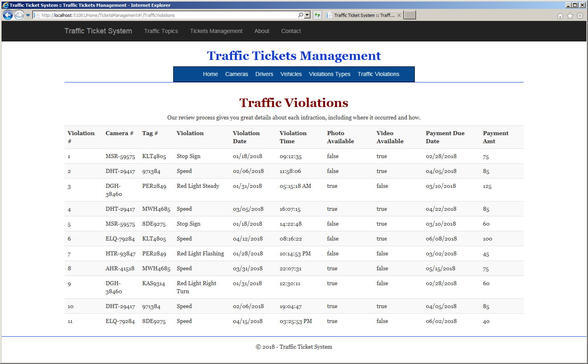This screenshot has width=588, height=364.
Task: Click violation date 04/12/2018
Action: tap(248, 239)
